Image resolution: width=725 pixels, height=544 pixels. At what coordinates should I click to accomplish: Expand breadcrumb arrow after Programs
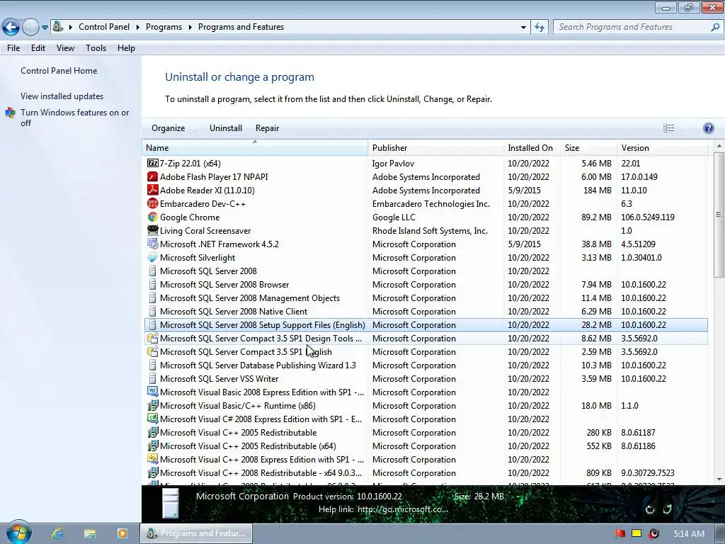click(x=190, y=28)
